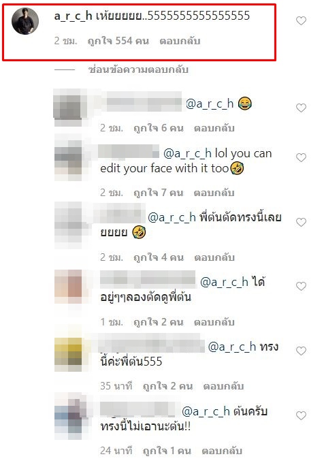The image size is (324, 463).
Task: View the 554 likes on top comment
Action: point(118,41)
